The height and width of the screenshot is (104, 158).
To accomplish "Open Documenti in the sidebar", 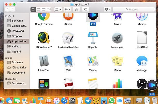I will point(17,73).
